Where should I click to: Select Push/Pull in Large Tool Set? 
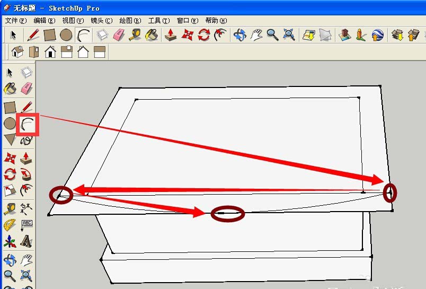(26, 158)
